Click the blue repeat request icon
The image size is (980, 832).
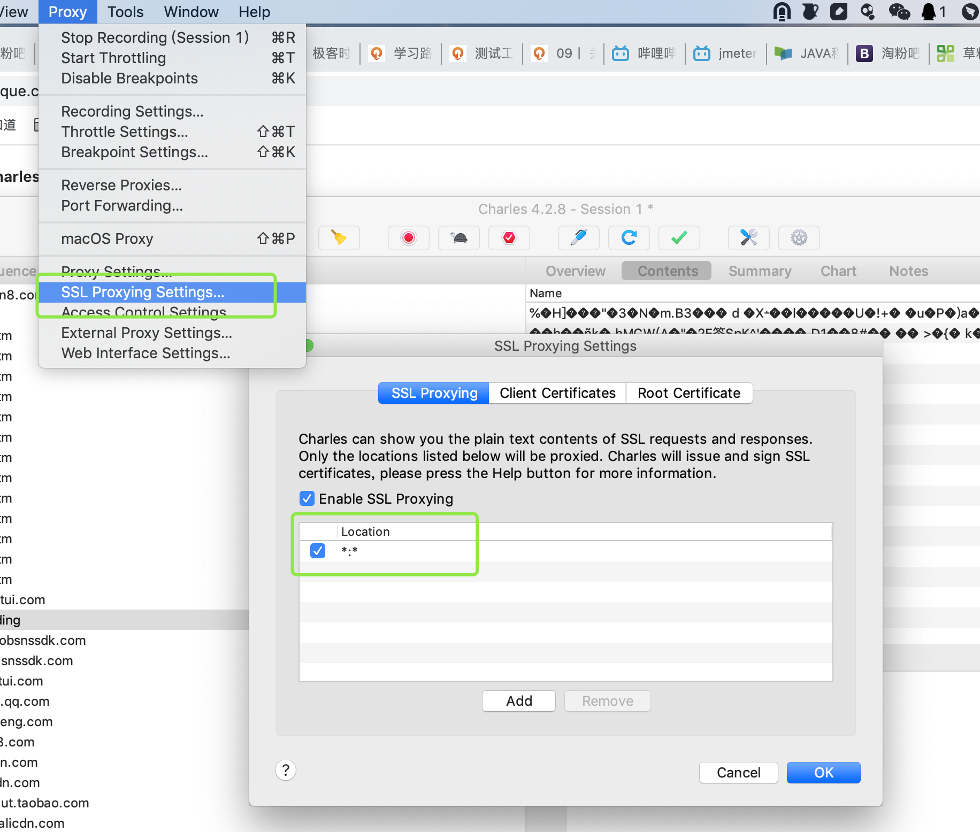click(629, 237)
